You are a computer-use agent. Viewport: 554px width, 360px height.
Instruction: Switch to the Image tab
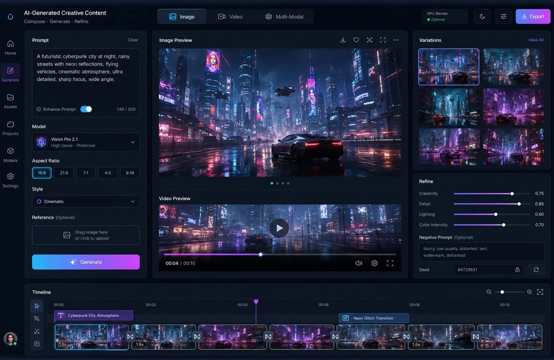182,16
